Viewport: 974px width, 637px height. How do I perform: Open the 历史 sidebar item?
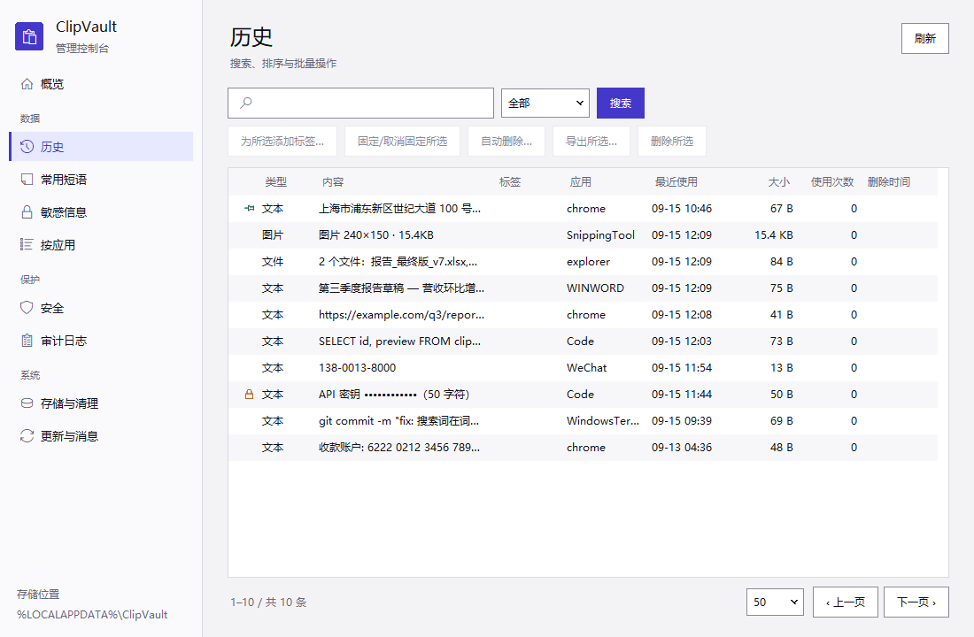click(101, 147)
